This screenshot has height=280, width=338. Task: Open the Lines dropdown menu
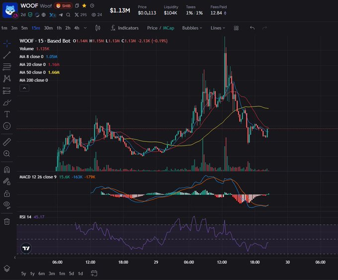pyautogui.click(x=218, y=28)
